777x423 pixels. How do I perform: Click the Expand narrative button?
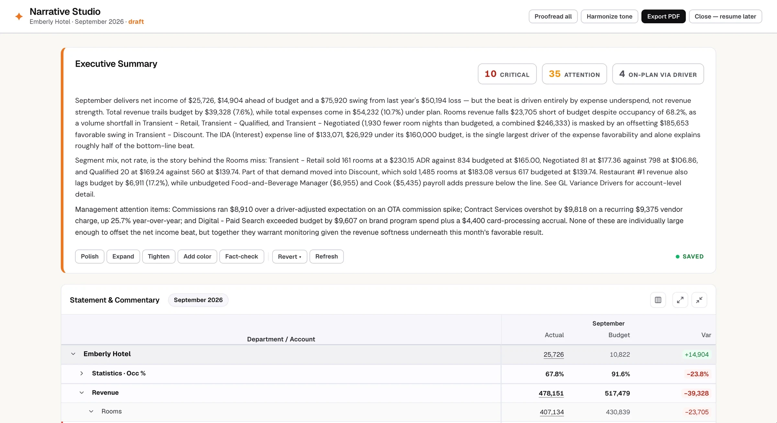[123, 256]
